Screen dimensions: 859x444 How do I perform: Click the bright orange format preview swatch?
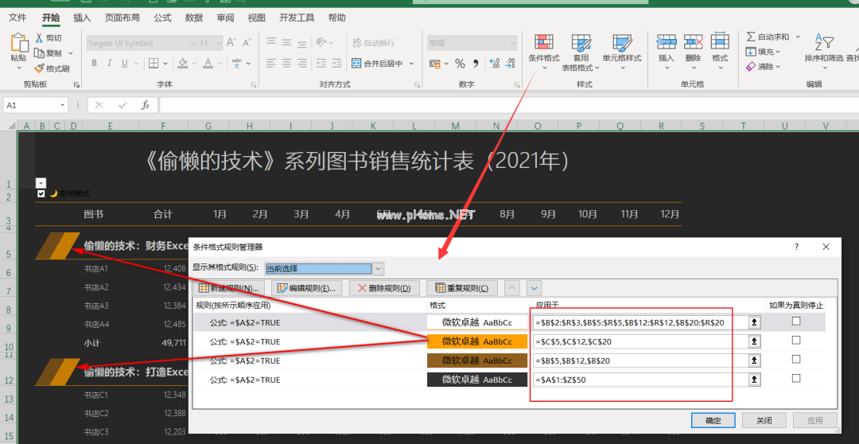click(477, 341)
